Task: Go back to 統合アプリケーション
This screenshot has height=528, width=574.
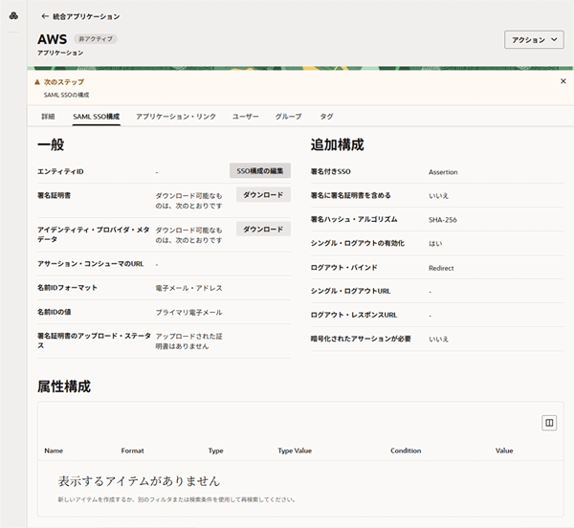Action: coord(86,16)
